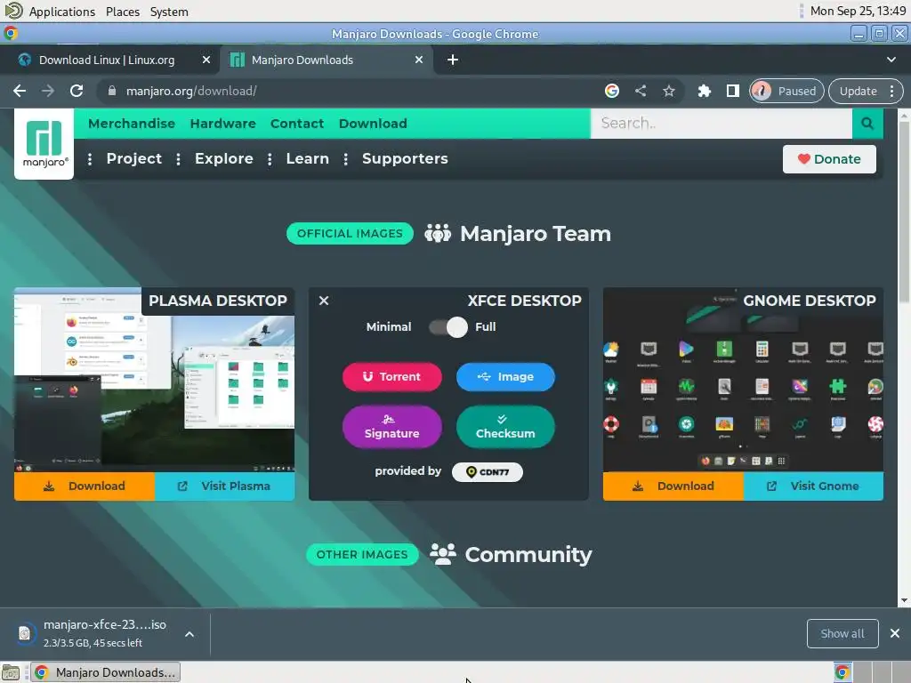Open the Applications menu
Image resolution: width=911 pixels, height=683 pixels.
(62, 12)
